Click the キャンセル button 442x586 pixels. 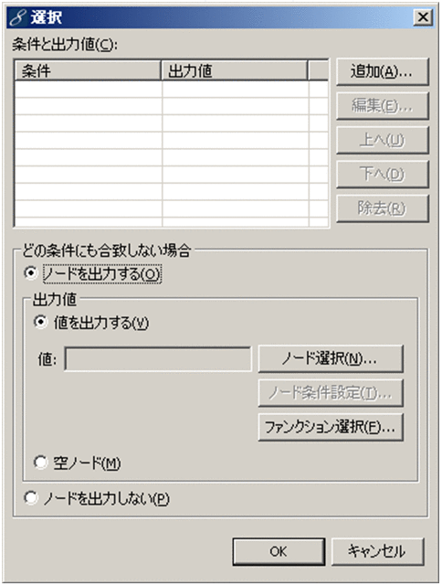(377, 551)
